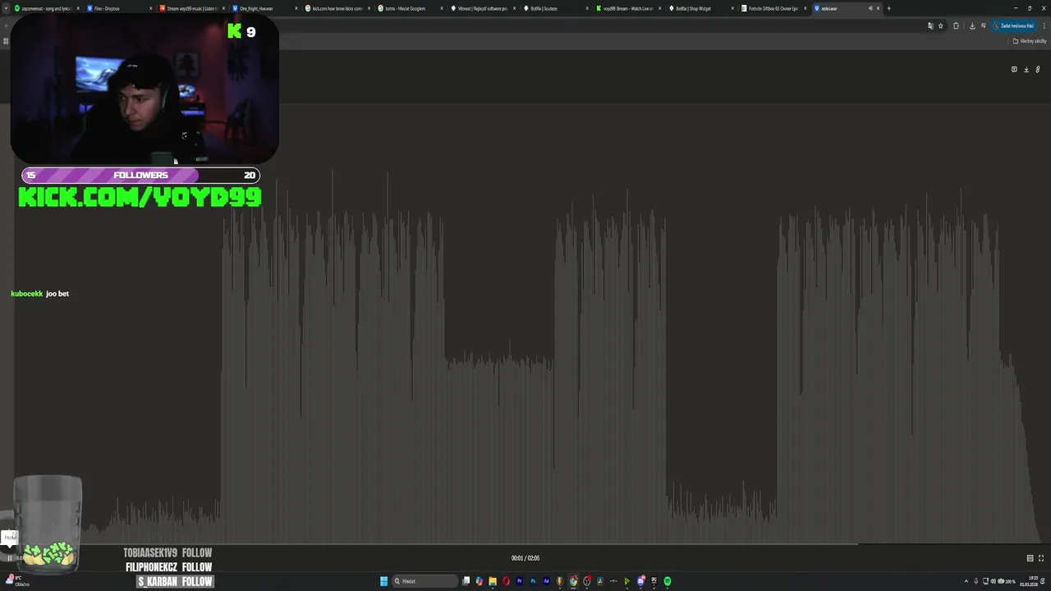
Task: Open the browser extensions icon
Action: point(956,25)
